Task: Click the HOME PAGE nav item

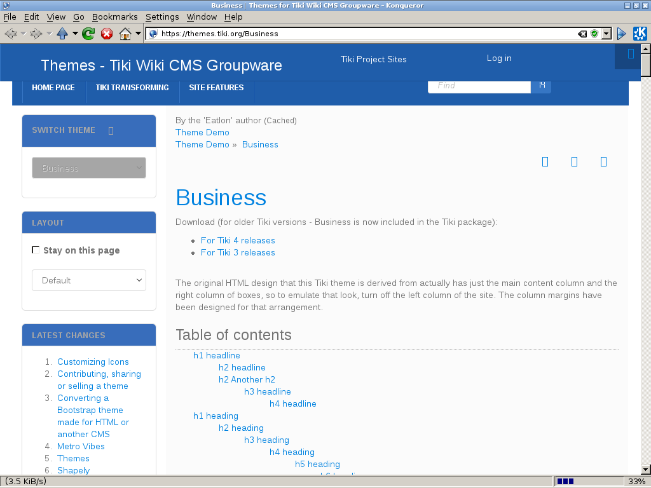Action: tap(53, 88)
